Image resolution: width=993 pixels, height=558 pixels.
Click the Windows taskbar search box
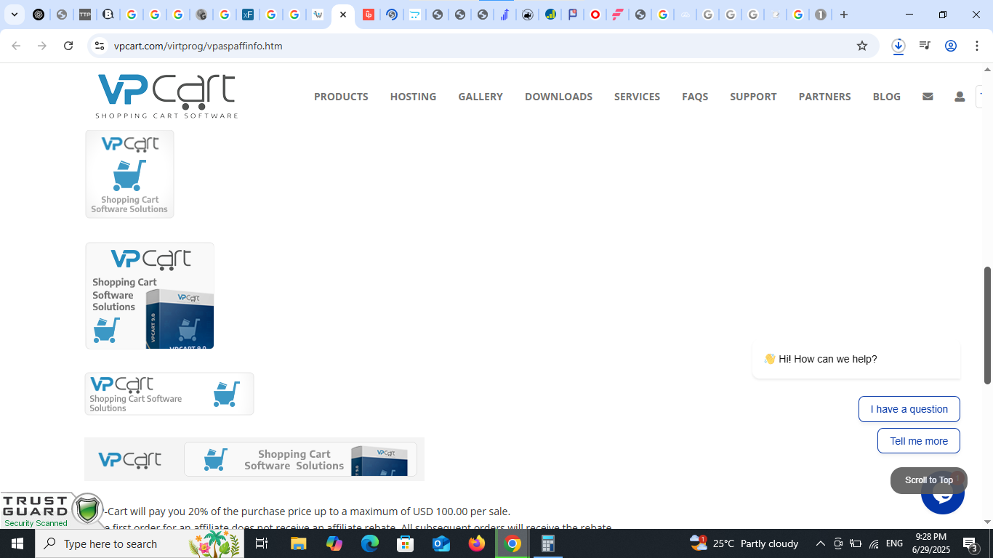pyautogui.click(x=140, y=543)
